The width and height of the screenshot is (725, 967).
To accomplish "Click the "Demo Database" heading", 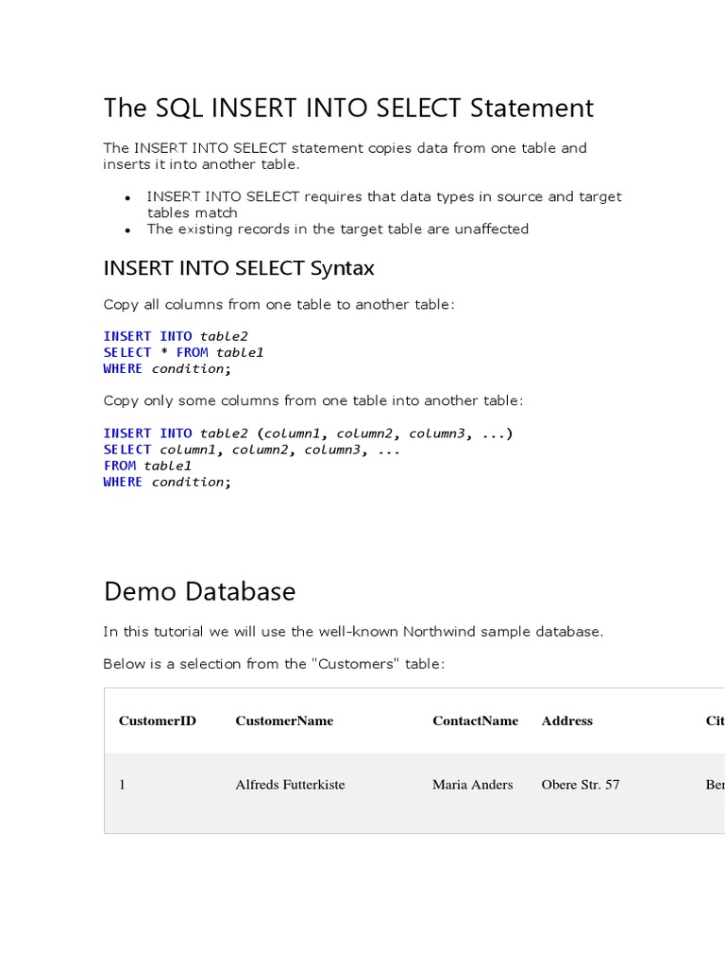I will point(199,592).
